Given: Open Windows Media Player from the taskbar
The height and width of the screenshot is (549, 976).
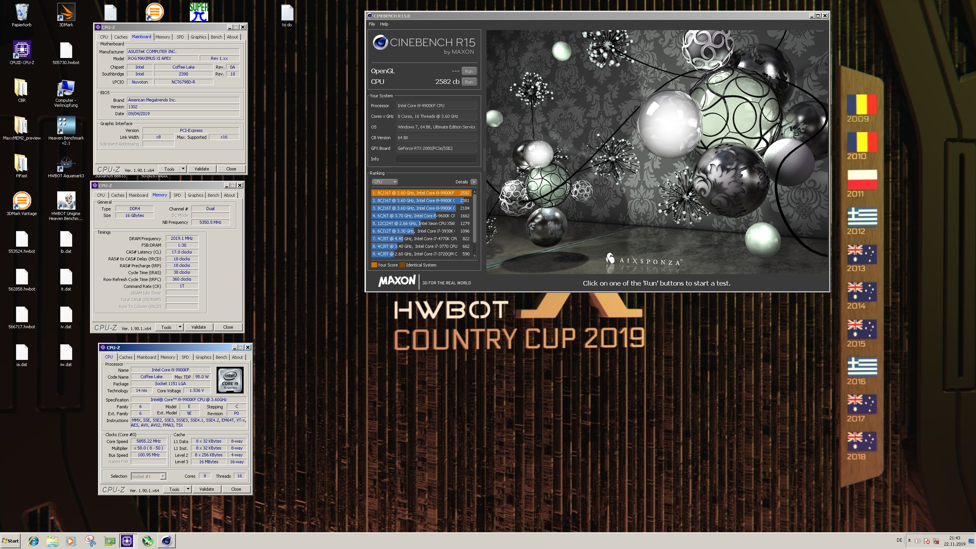Looking at the screenshot, I should pos(71,541).
